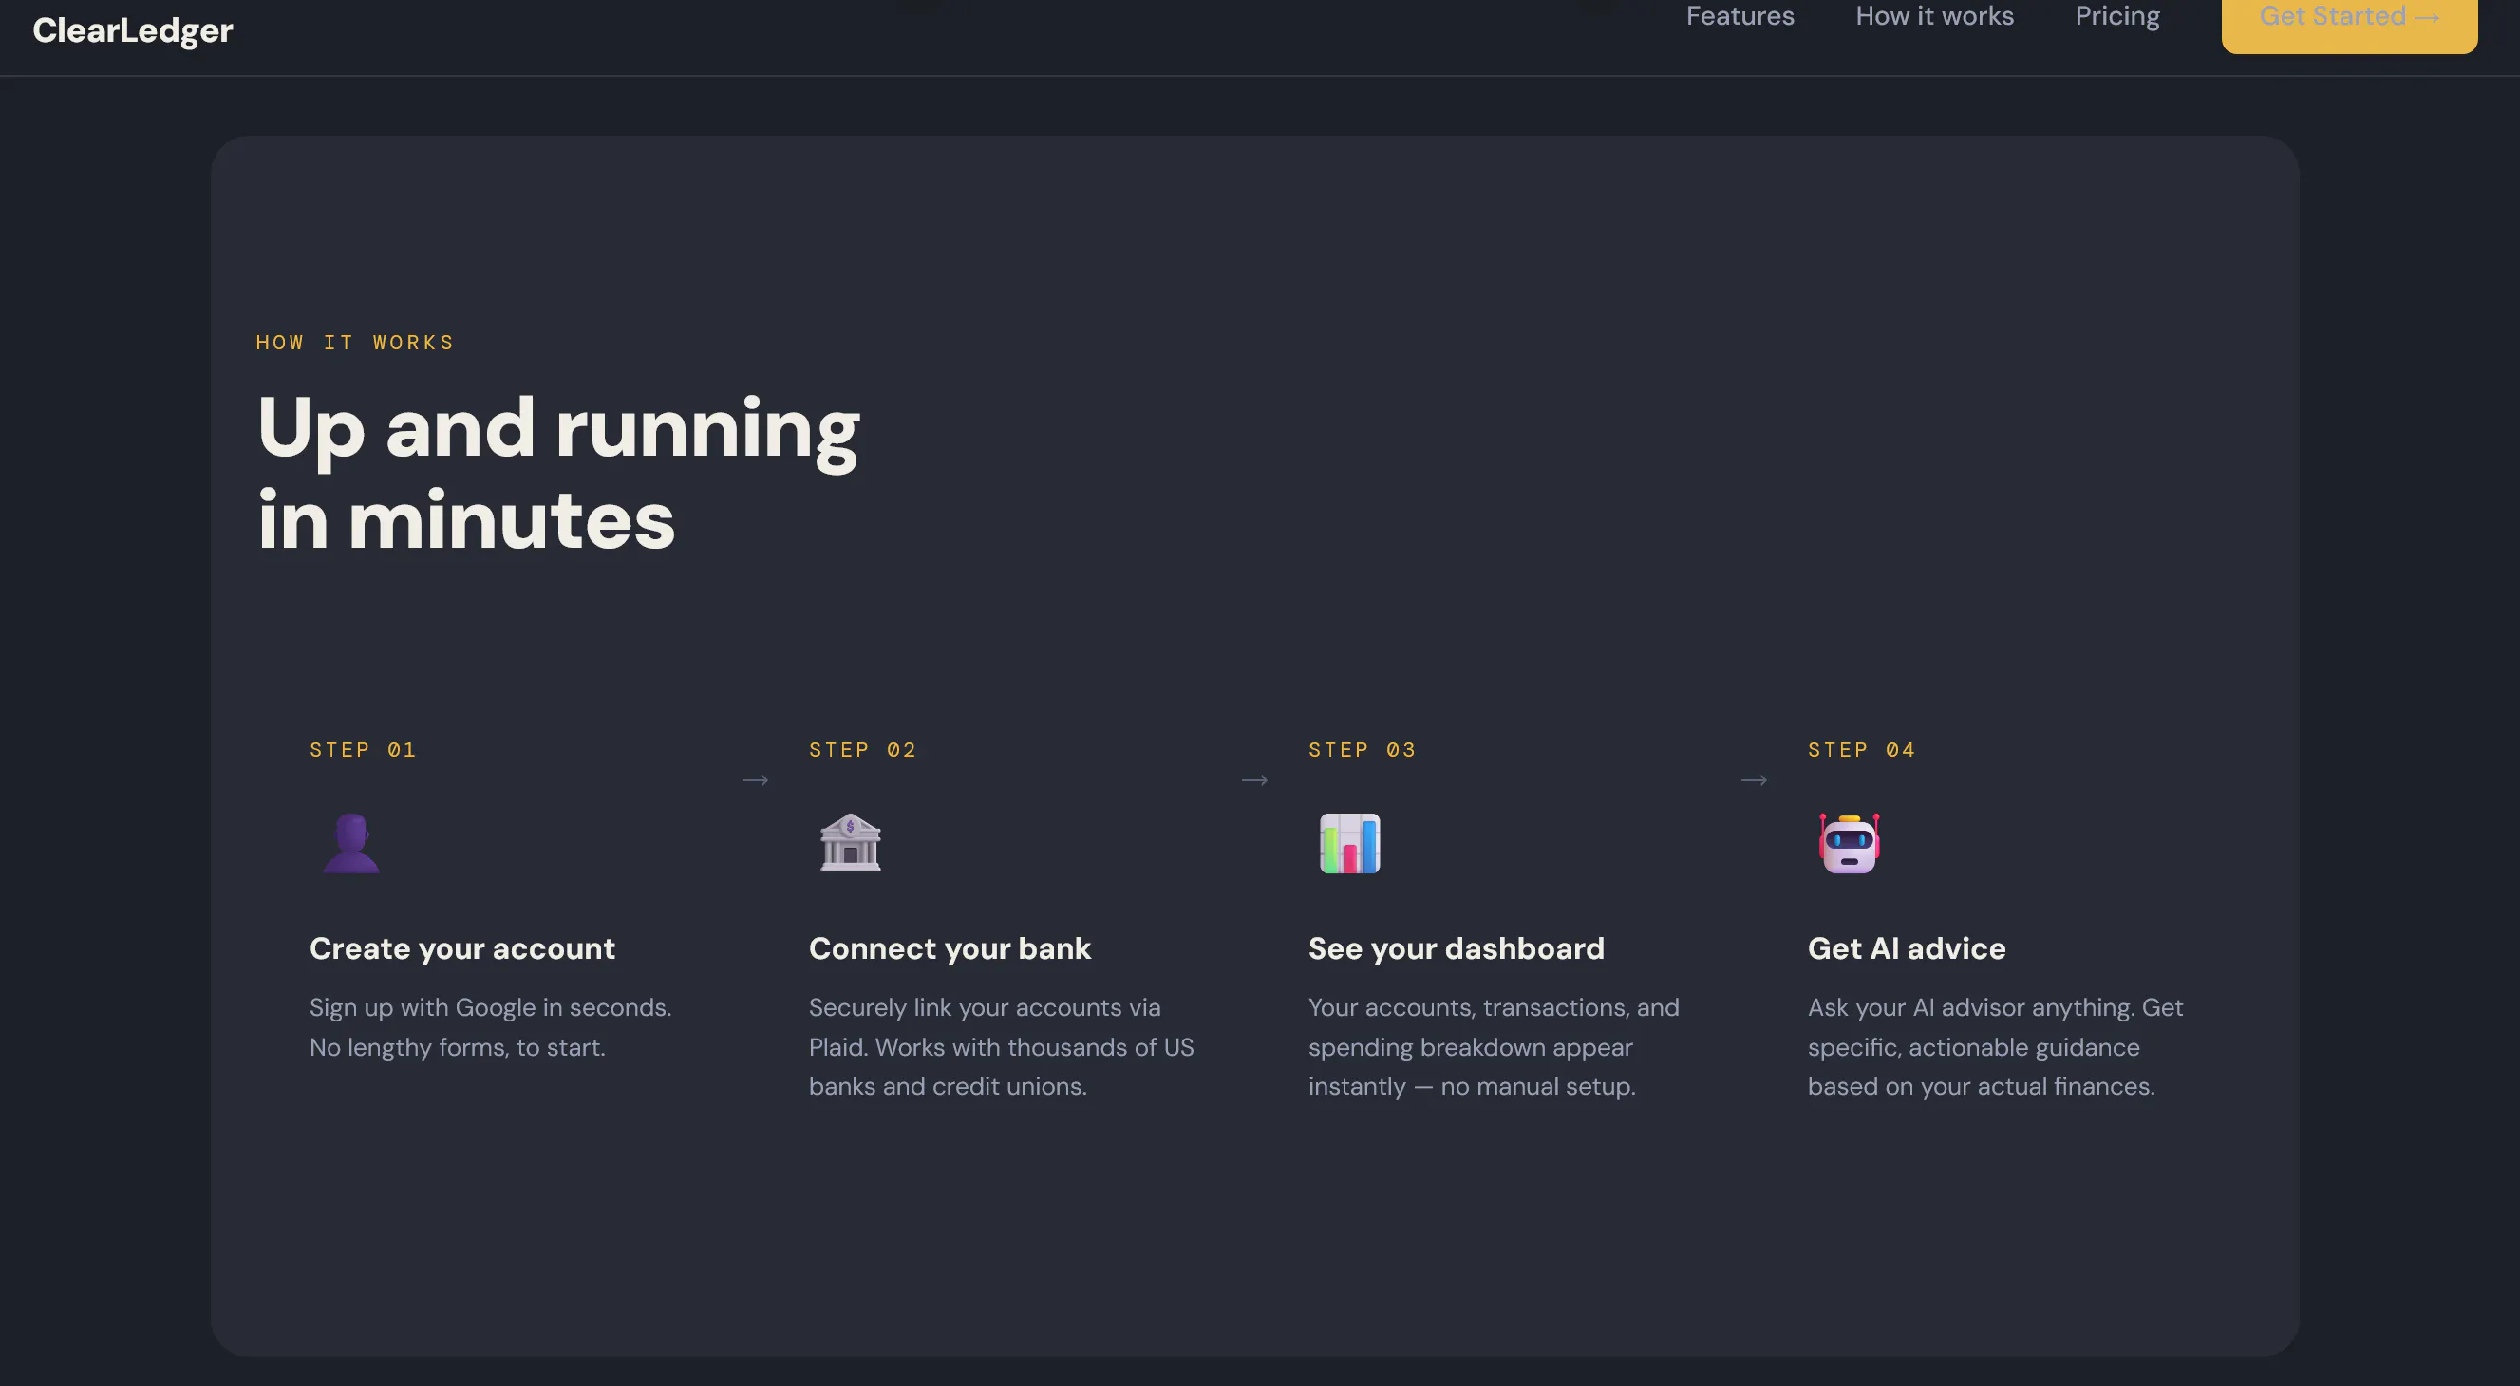2520x1386 pixels.
Task: Select the 'Get AI advice' heading
Action: coord(1906,948)
